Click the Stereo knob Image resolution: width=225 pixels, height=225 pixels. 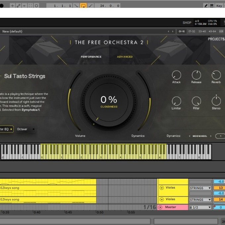216,101
